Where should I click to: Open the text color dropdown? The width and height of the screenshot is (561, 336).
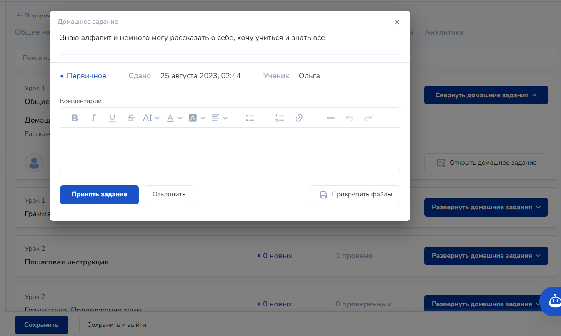(174, 118)
